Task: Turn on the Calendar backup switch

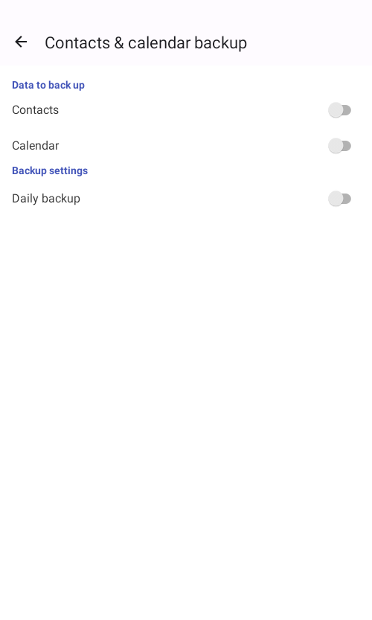Action: tap(339, 146)
